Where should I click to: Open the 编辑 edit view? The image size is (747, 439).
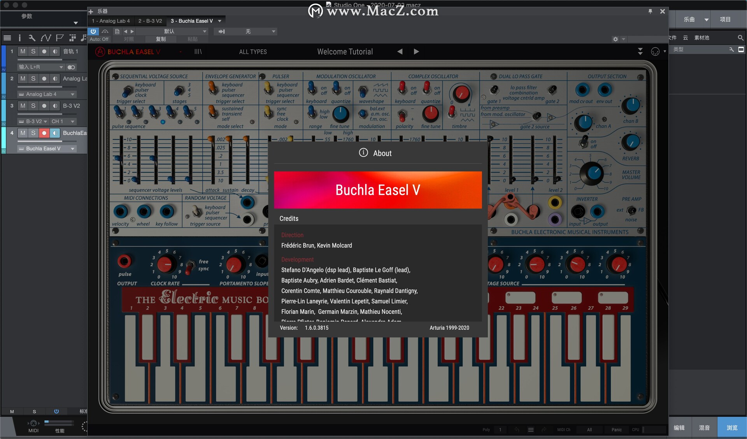pos(679,428)
